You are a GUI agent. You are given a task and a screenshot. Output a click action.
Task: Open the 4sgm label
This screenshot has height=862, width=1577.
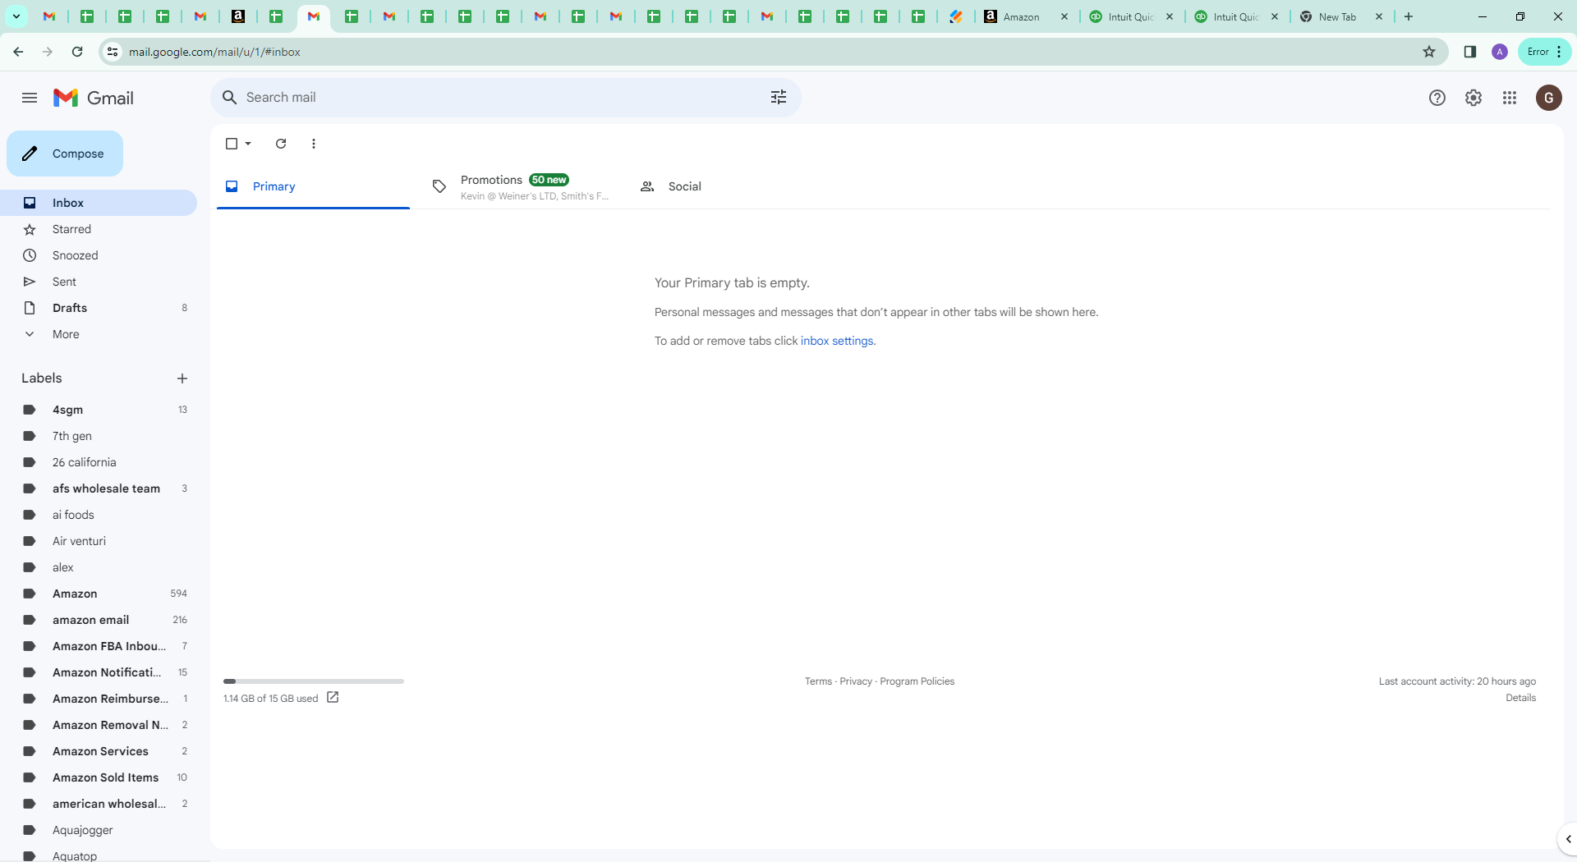tap(99, 410)
